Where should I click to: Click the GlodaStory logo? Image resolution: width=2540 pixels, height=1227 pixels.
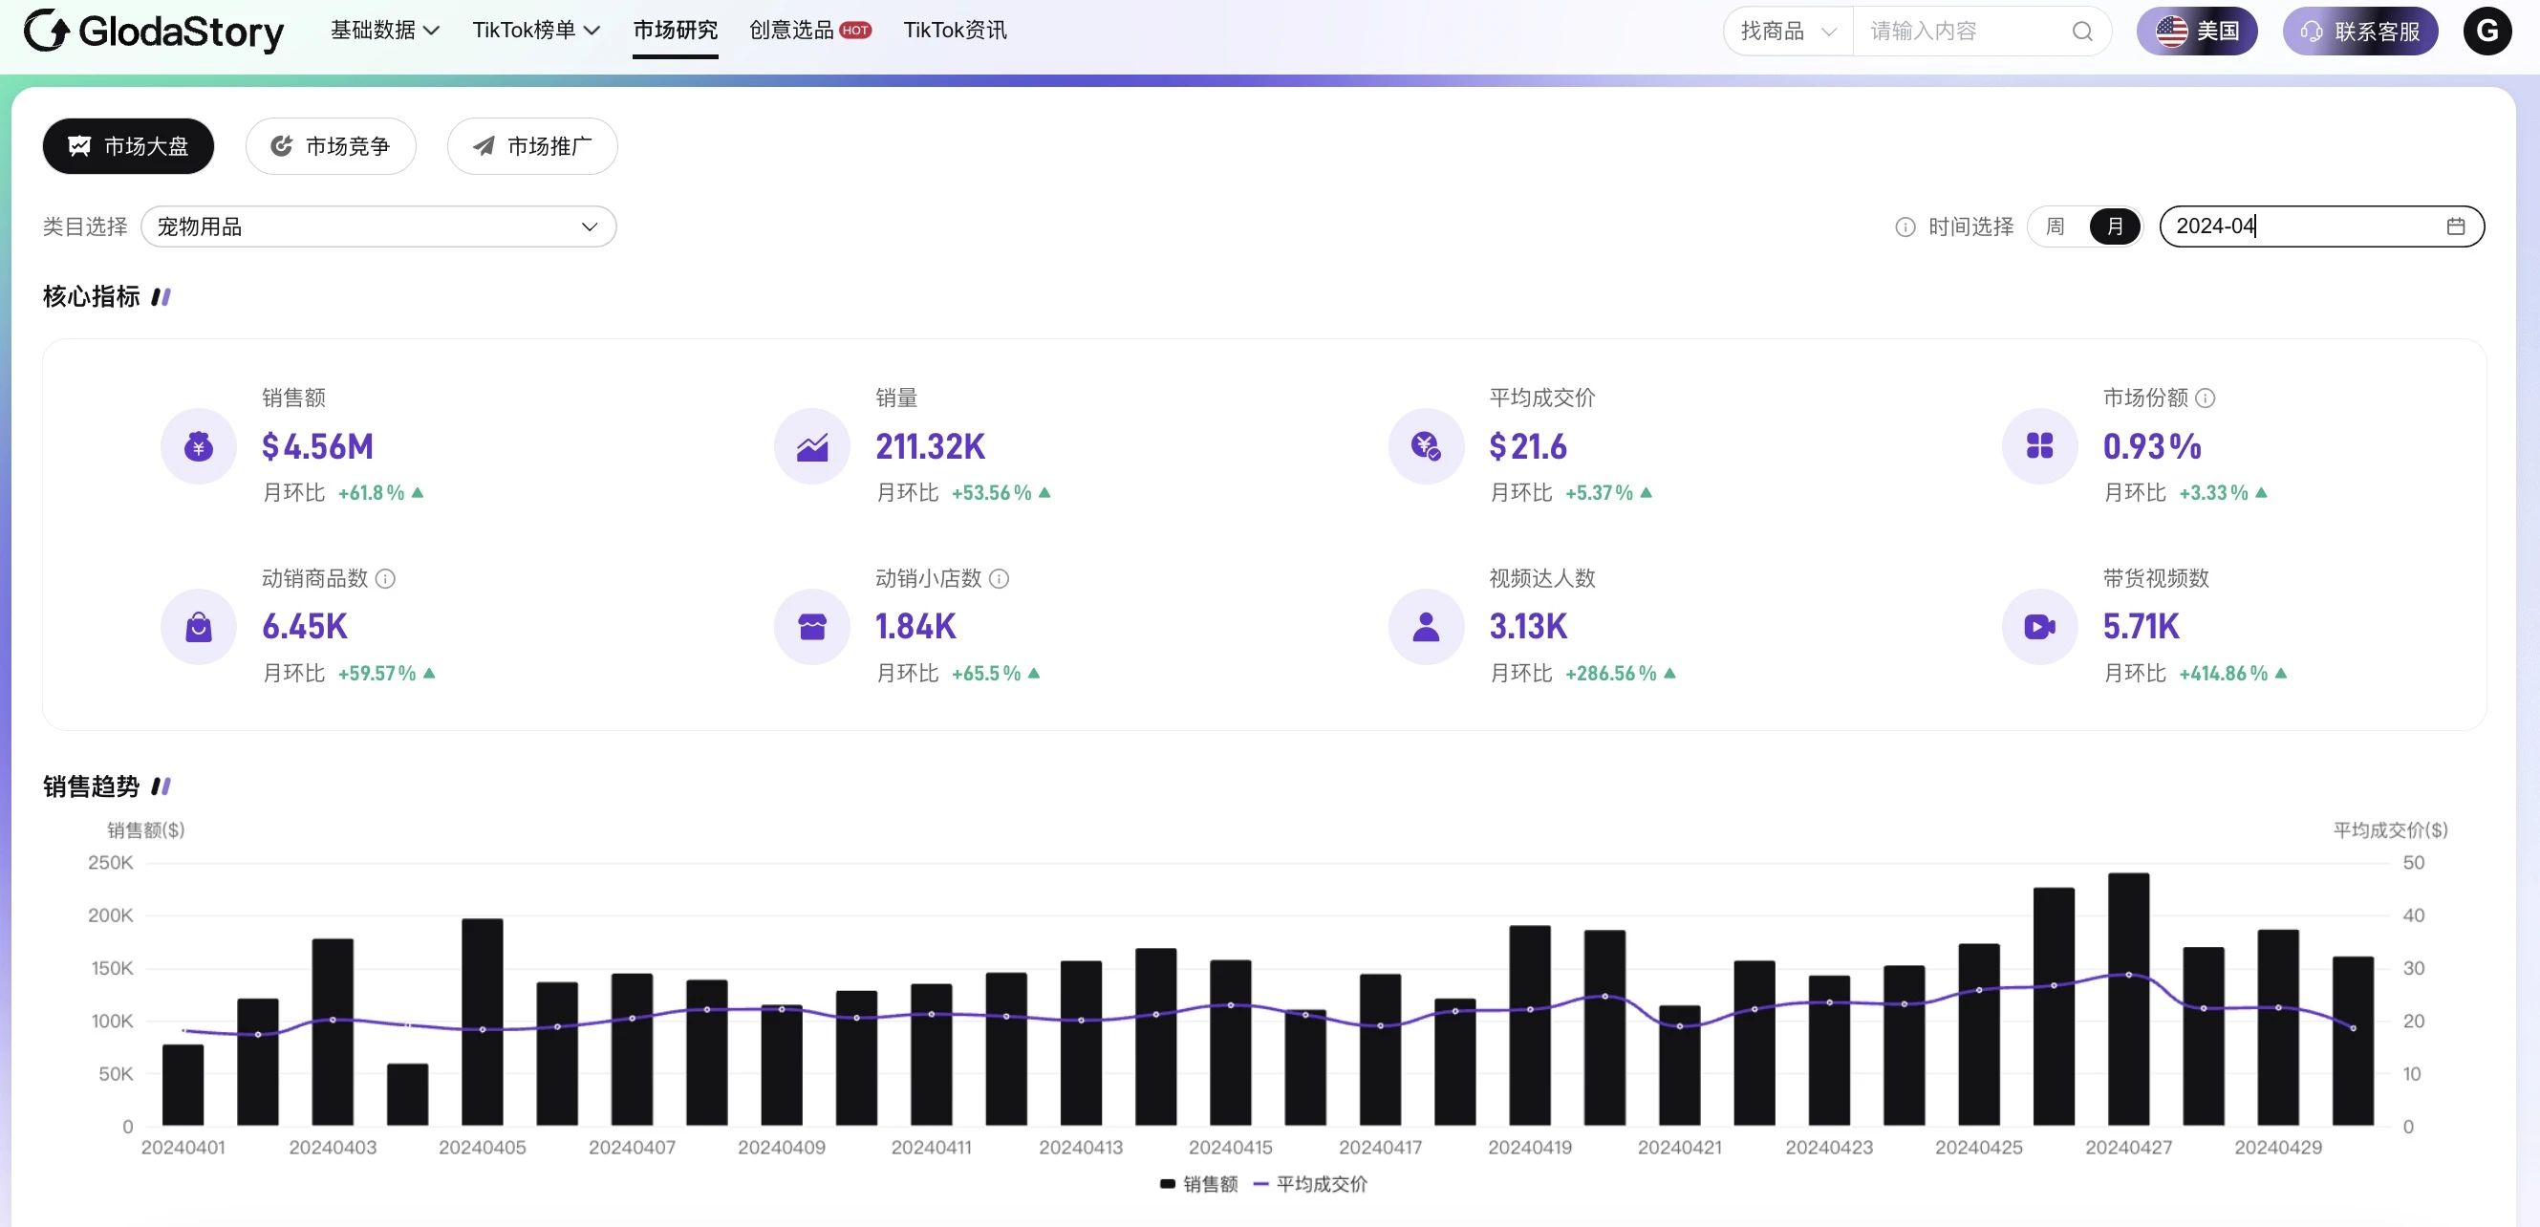(154, 32)
